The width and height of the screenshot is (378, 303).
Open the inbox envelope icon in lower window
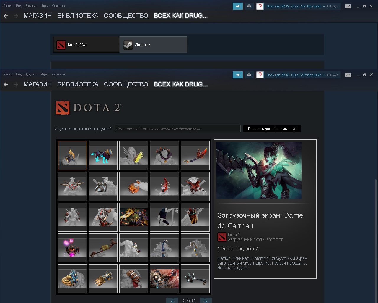[x=249, y=75]
